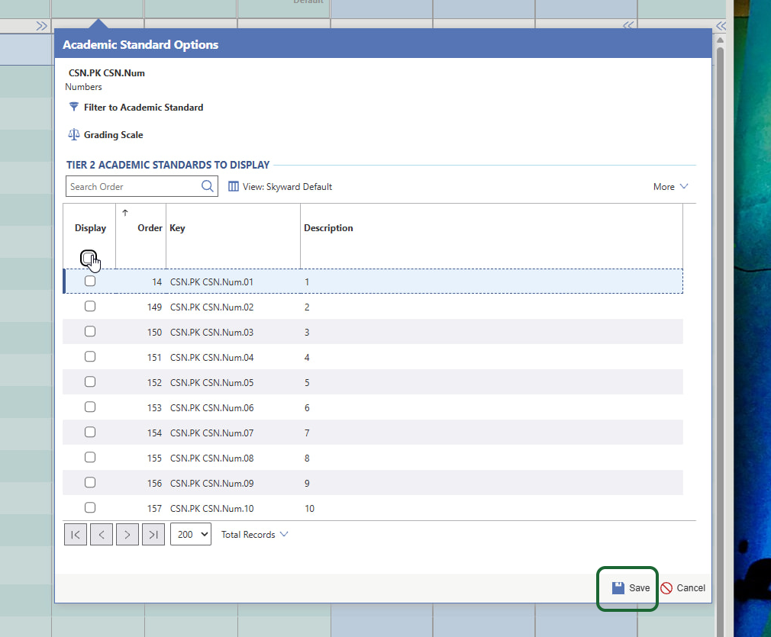Image resolution: width=771 pixels, height=637 pixels.
Task: Go to next page of records
Action: pos(127,534)
